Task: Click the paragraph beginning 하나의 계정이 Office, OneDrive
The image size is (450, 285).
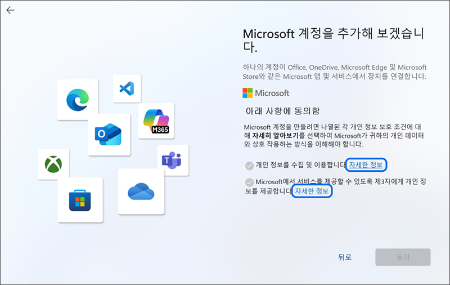Action: pos(335,72)
